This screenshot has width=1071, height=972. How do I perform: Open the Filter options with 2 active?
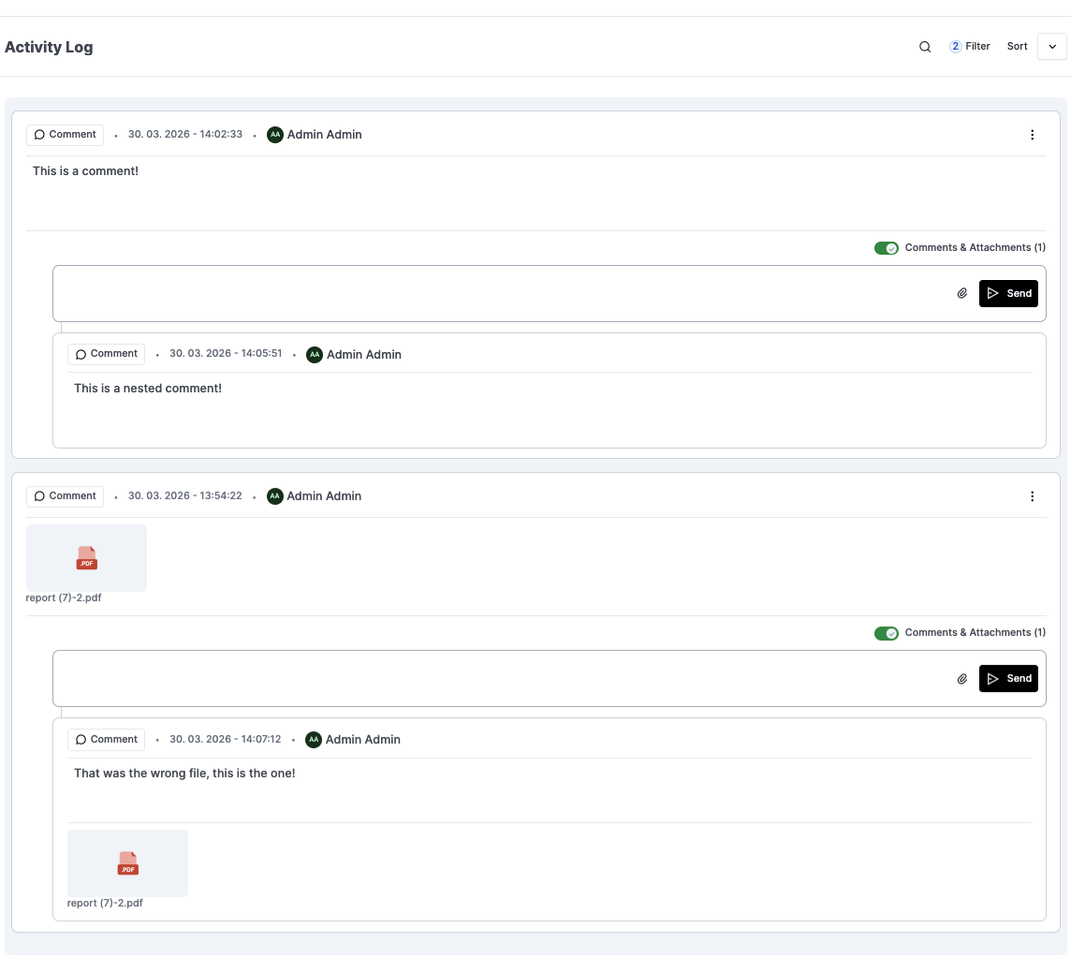click(x=969, y=47)
